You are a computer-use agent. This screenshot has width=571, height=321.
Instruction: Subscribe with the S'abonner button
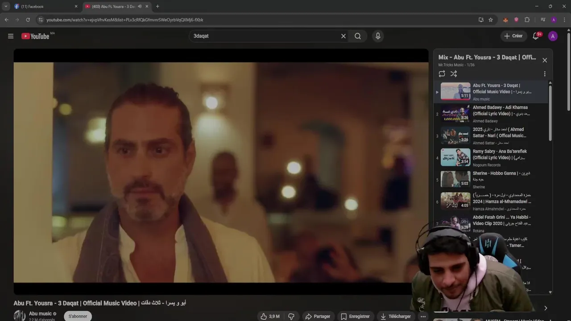coord(78,316)
